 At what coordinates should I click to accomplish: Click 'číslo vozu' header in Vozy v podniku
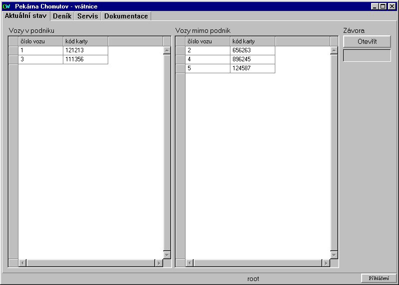tap(40, 41)
